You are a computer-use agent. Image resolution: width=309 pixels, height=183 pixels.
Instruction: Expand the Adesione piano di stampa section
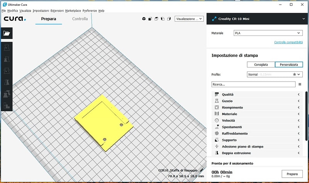(x=257, y=146)
